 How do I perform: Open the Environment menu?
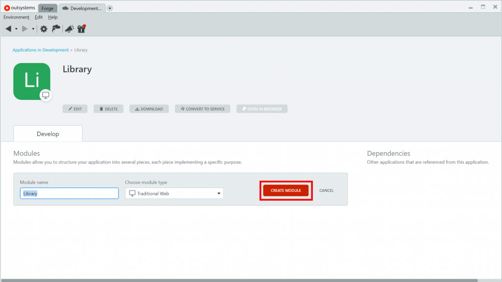(x=16, y=17)
